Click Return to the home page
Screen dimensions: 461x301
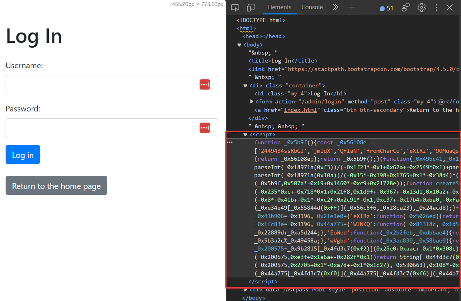56,186
